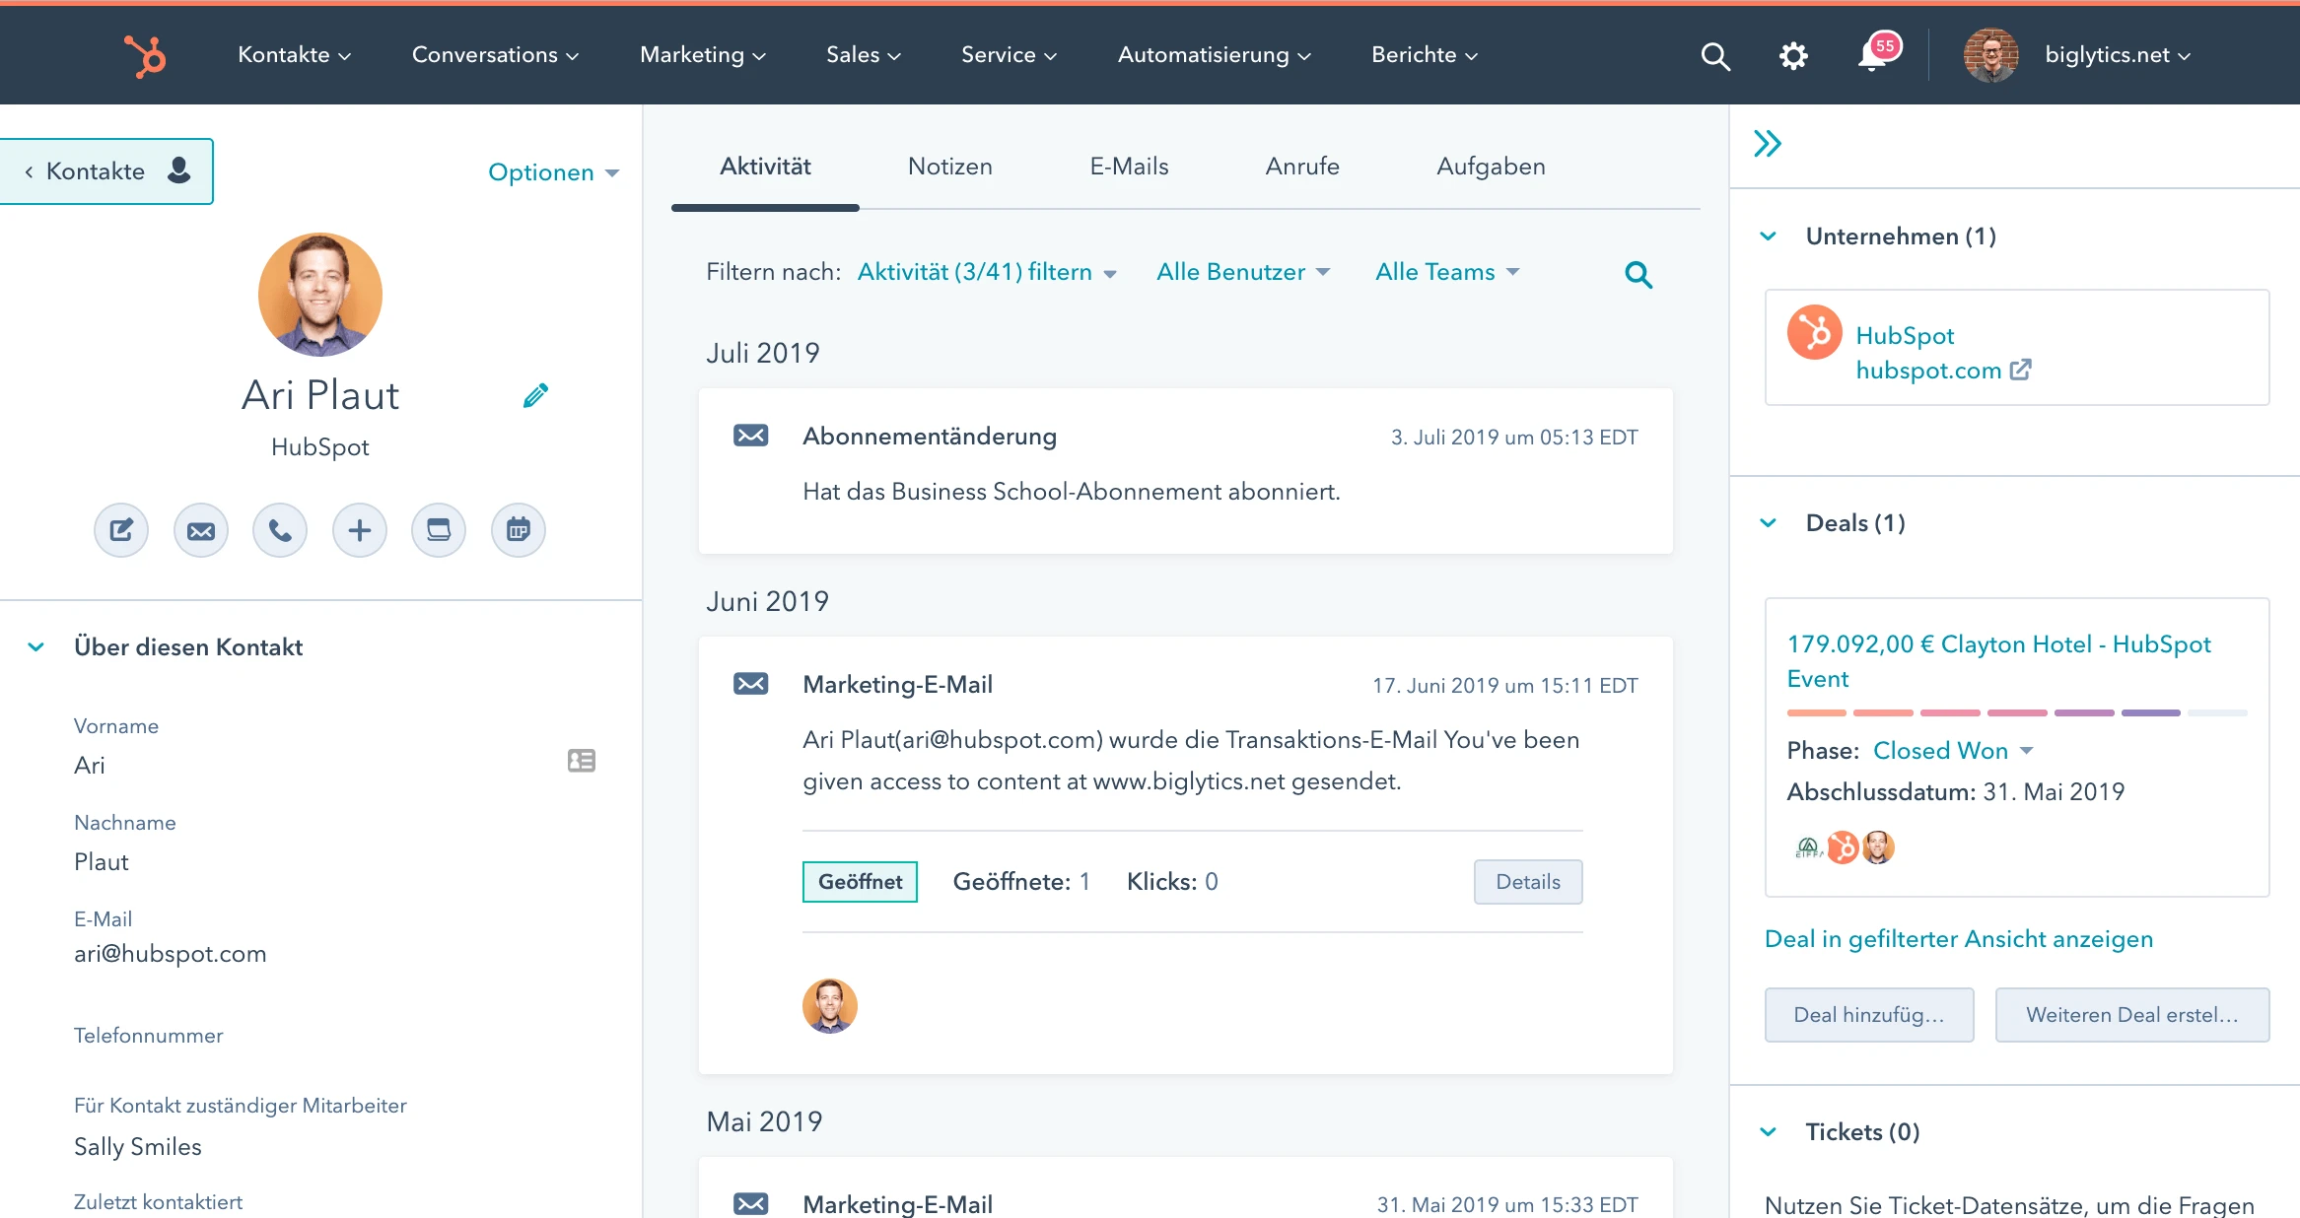The height and width of the screenshot is (1218, 2300).
Task: Click the phone call action icon
Action: click(x=280, y=530)
